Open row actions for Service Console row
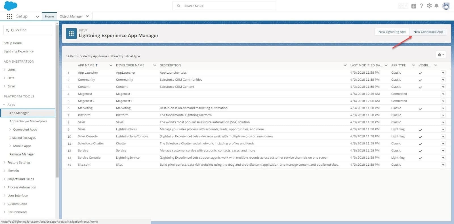Screen dimensions: 454x224 [x=443, y=158]
